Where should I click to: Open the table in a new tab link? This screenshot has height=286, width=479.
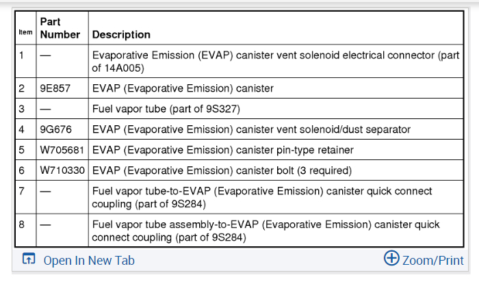(88, 260)
